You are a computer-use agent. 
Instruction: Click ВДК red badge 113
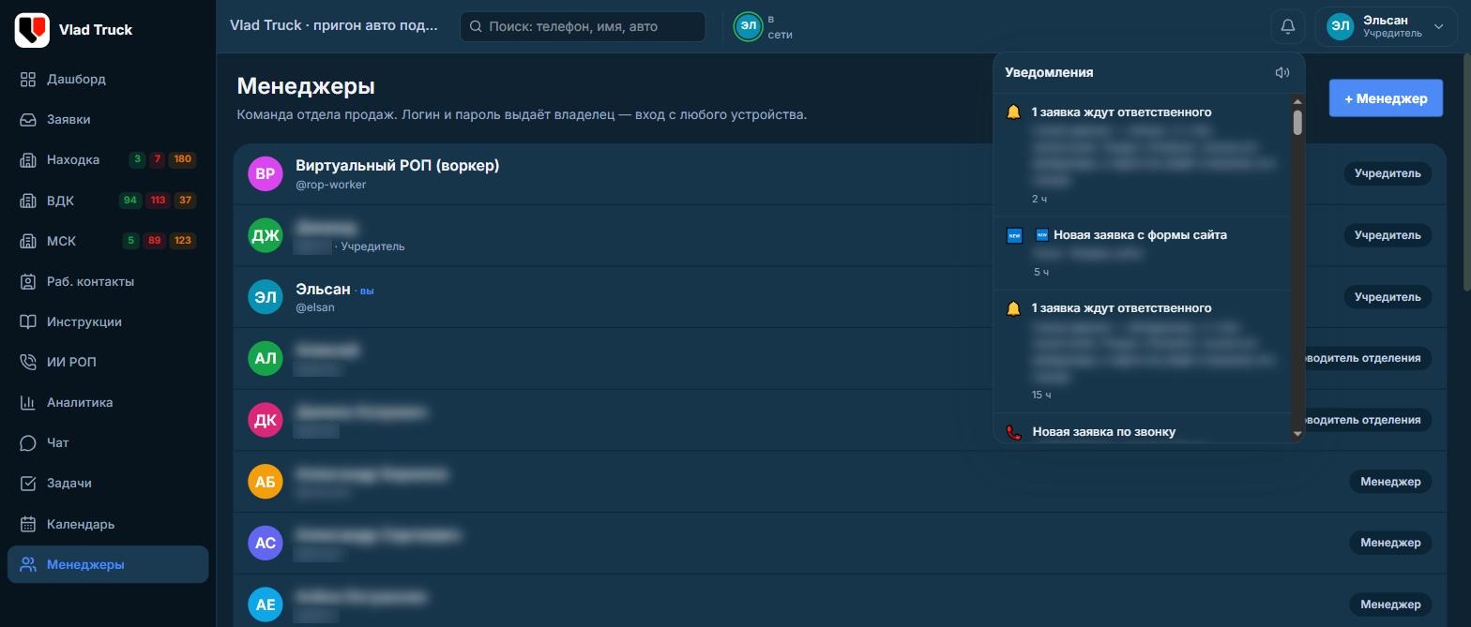[x=158, y=201]
